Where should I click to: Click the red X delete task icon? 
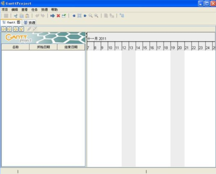(58, 16)
